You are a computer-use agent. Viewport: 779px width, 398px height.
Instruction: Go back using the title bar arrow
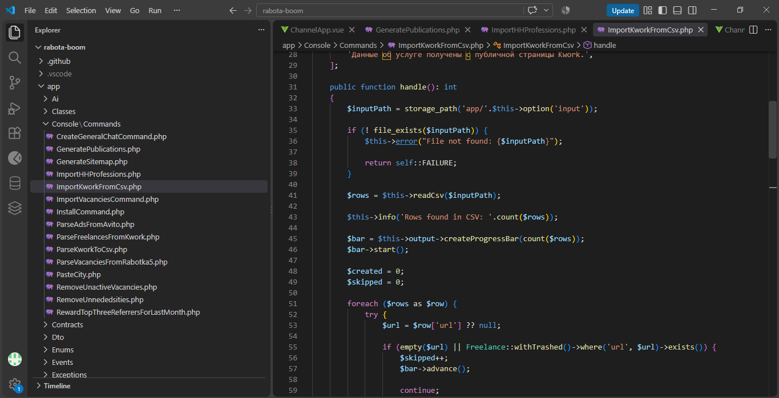tap(233, 10)
